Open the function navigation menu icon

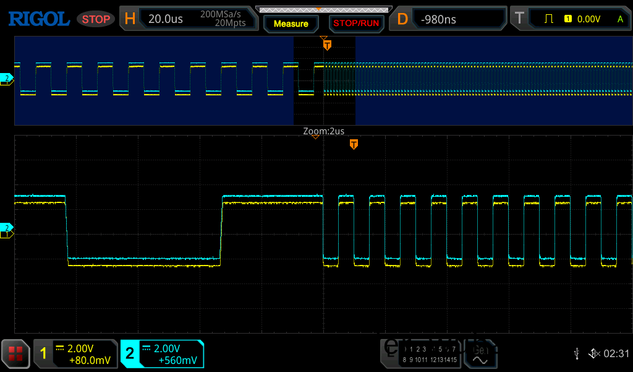coord(15,353)
